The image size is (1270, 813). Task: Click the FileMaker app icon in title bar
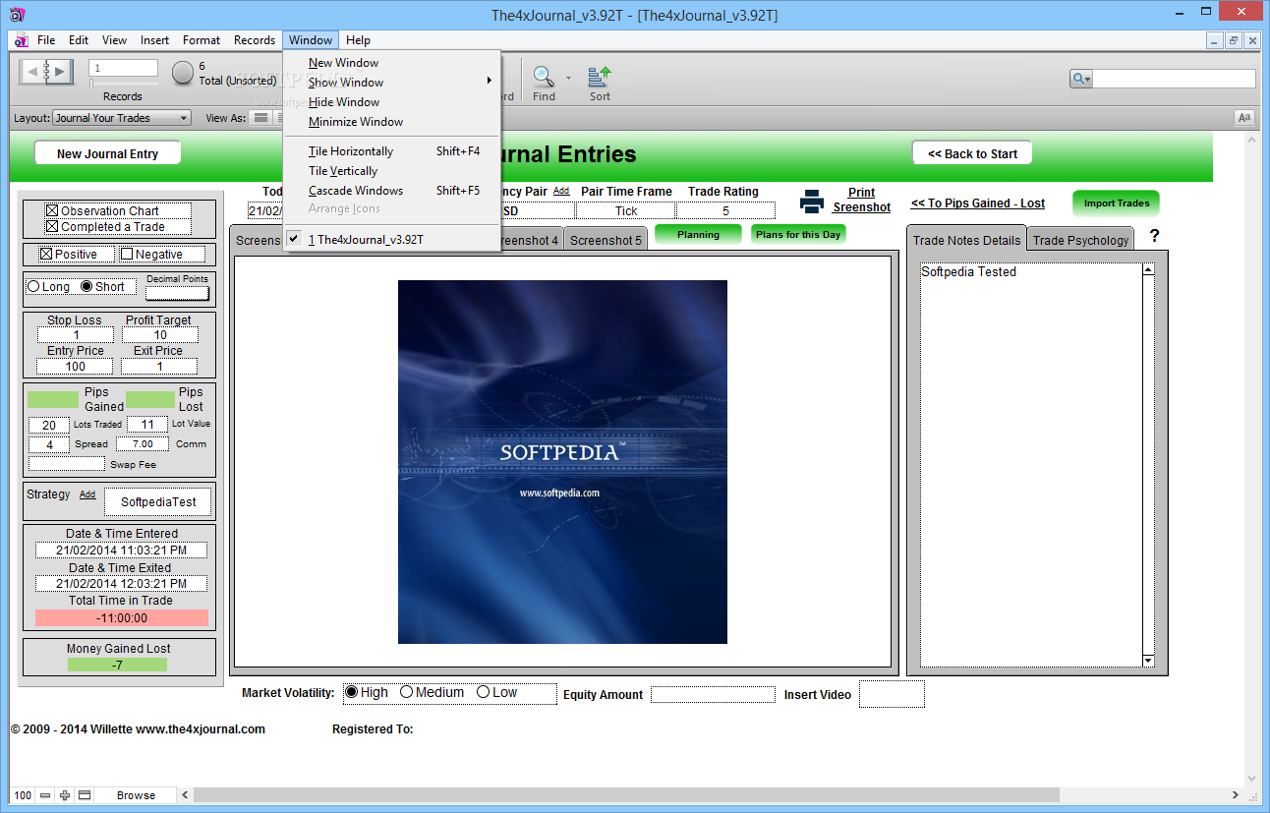point(17,14)
